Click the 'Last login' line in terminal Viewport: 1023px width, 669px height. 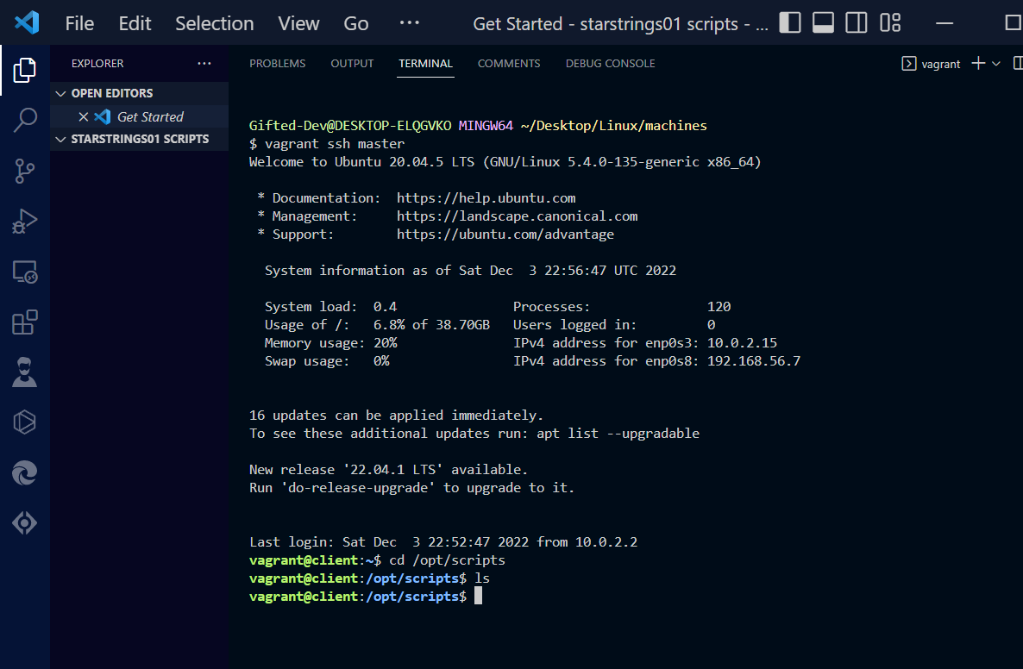click(x=443, y=542)
